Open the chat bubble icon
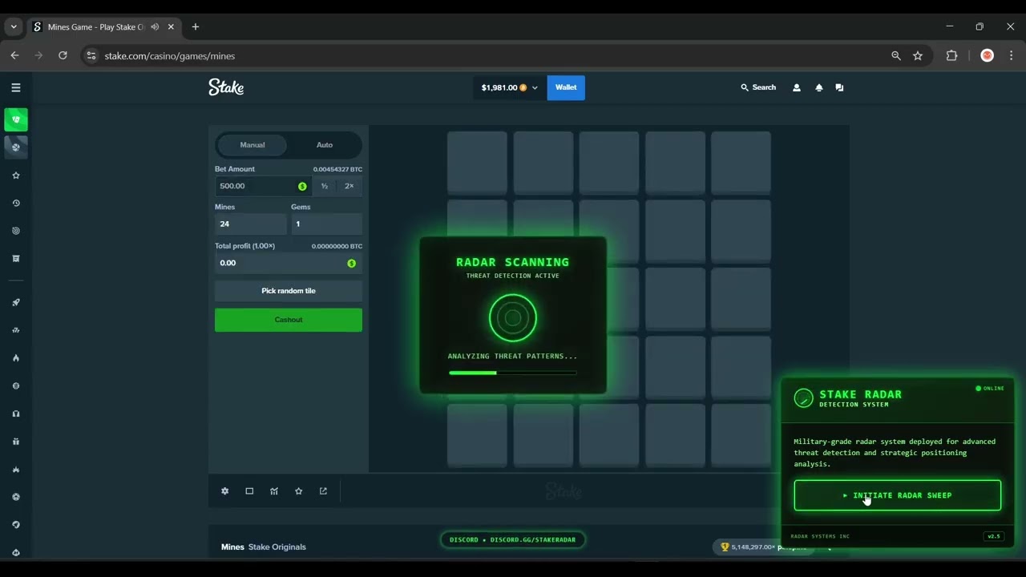Screen dimensions: 1026x577 [x=839, y=87]
